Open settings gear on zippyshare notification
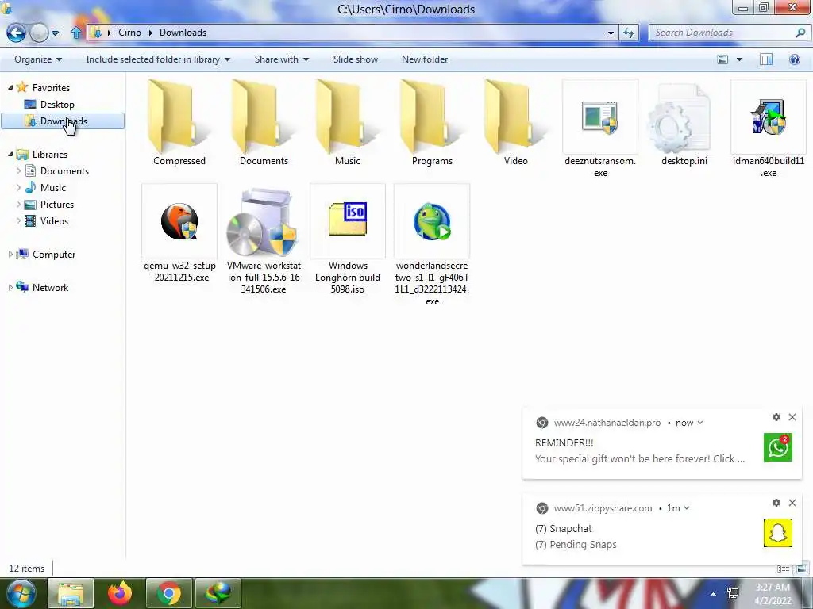The image size is (813, 609). 776,503
